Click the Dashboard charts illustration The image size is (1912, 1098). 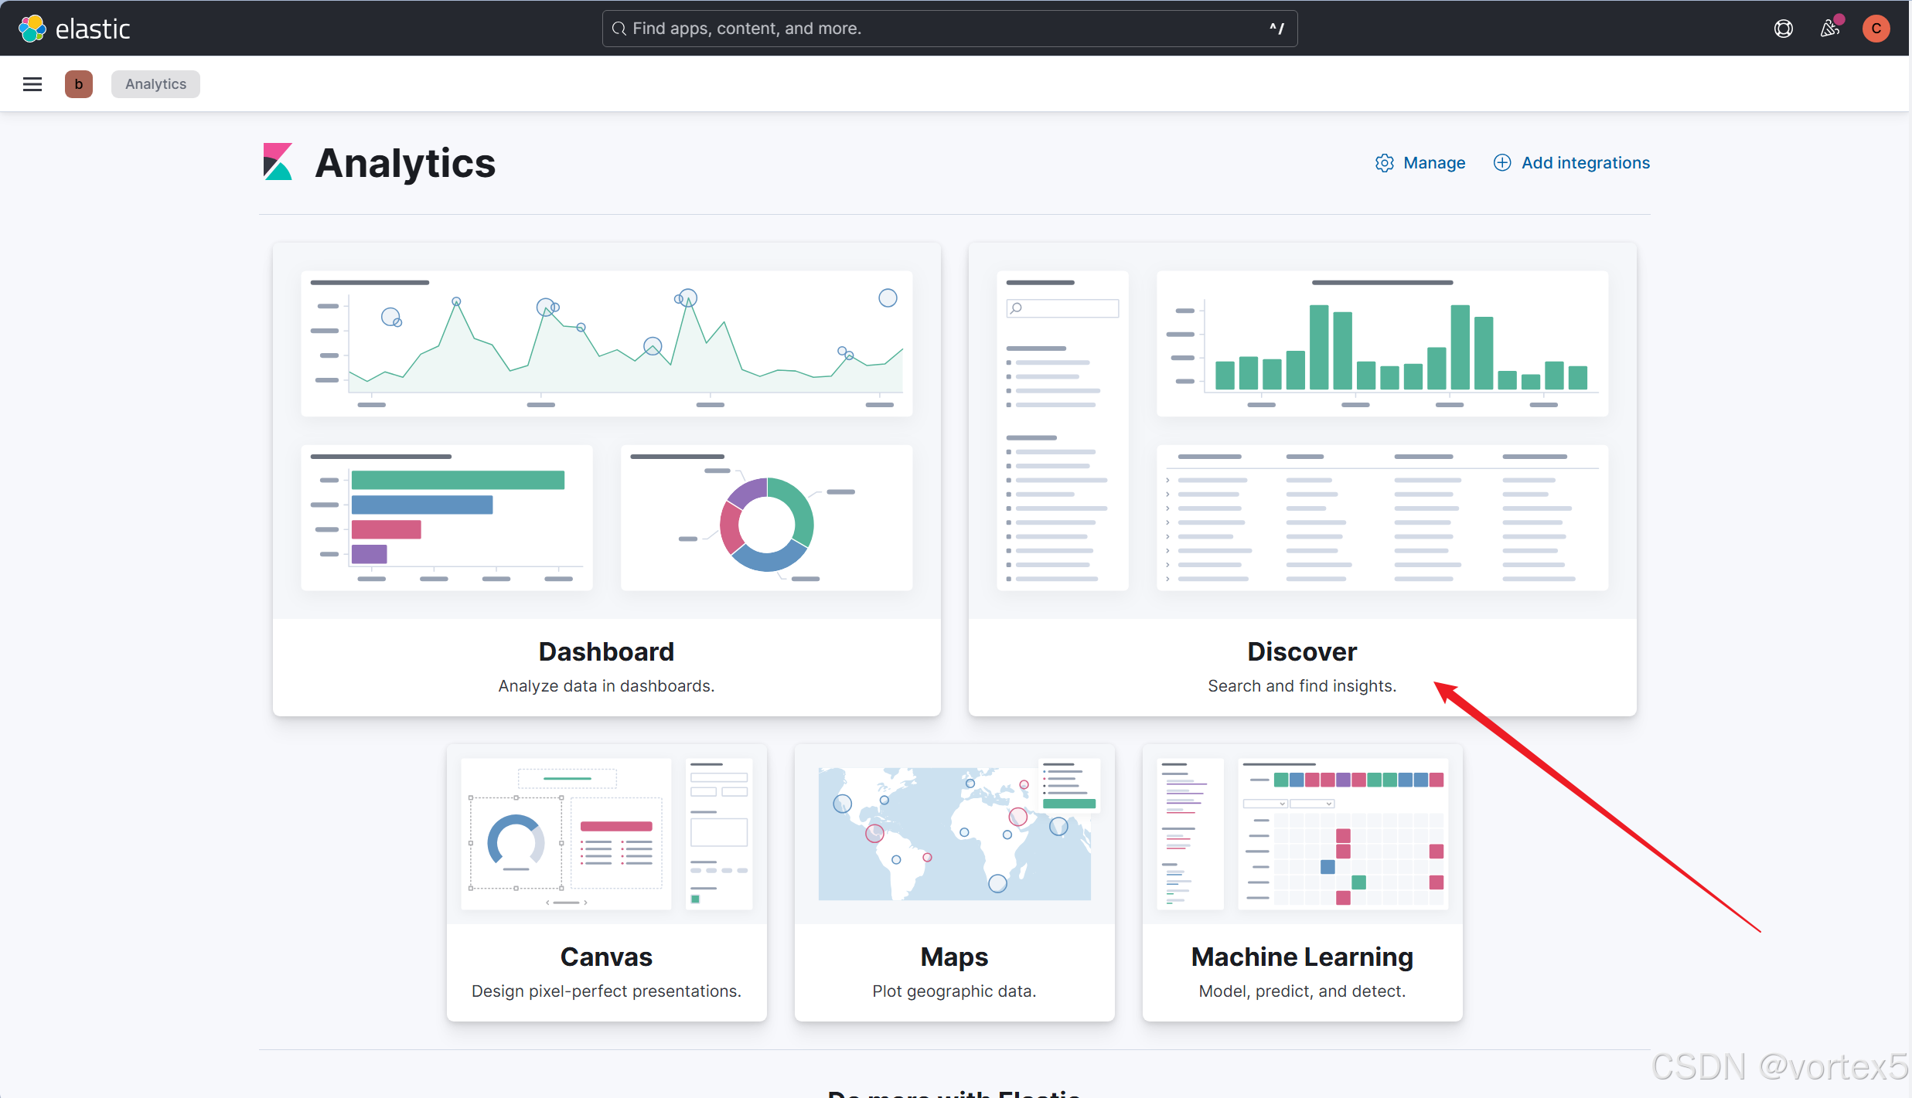(x=606, y=430)
